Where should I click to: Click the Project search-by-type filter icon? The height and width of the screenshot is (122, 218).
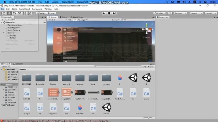coord(145,66)
